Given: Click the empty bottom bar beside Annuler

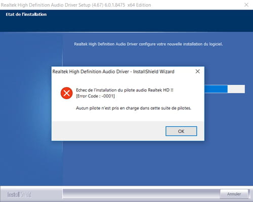Looking at the screenshot, I should coord(141,194).
